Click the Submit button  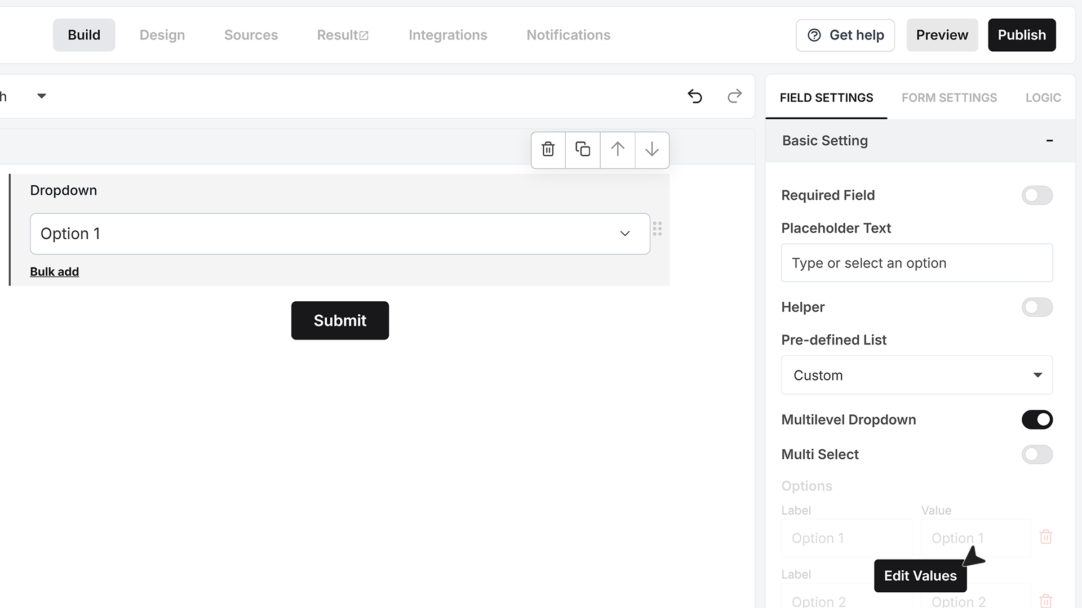340,320
